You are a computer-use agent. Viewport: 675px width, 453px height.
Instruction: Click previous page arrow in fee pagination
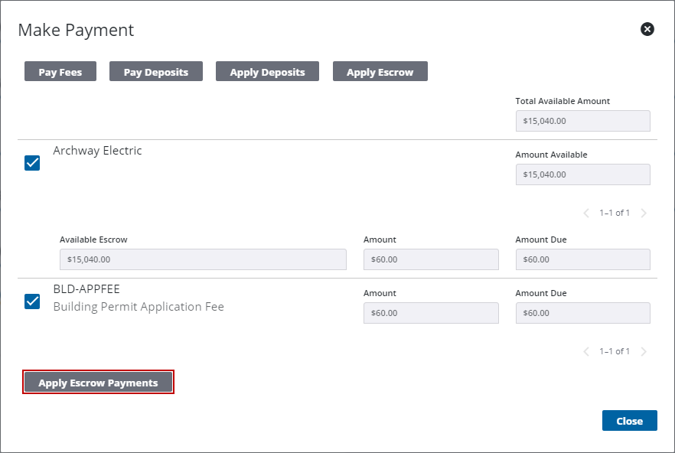pos(587,351)
